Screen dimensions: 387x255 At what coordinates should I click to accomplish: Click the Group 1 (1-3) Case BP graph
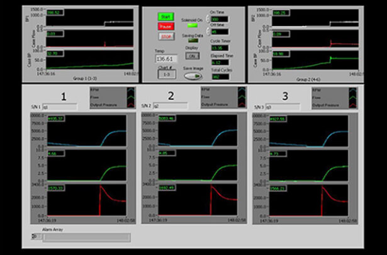tap(90, 59)
